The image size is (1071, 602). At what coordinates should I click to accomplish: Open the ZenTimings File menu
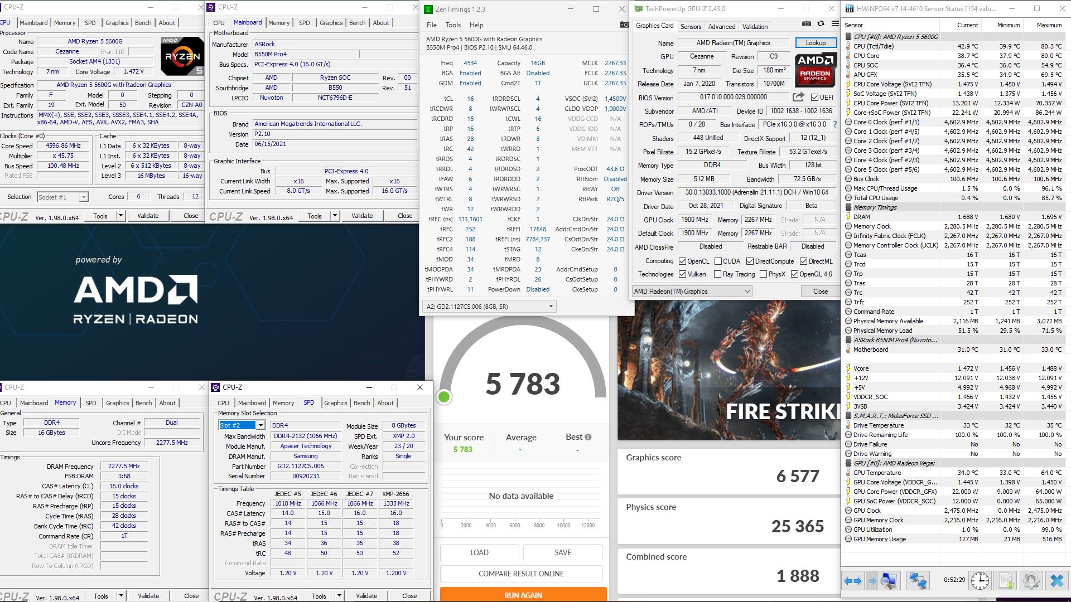click(x=432, y=25)
